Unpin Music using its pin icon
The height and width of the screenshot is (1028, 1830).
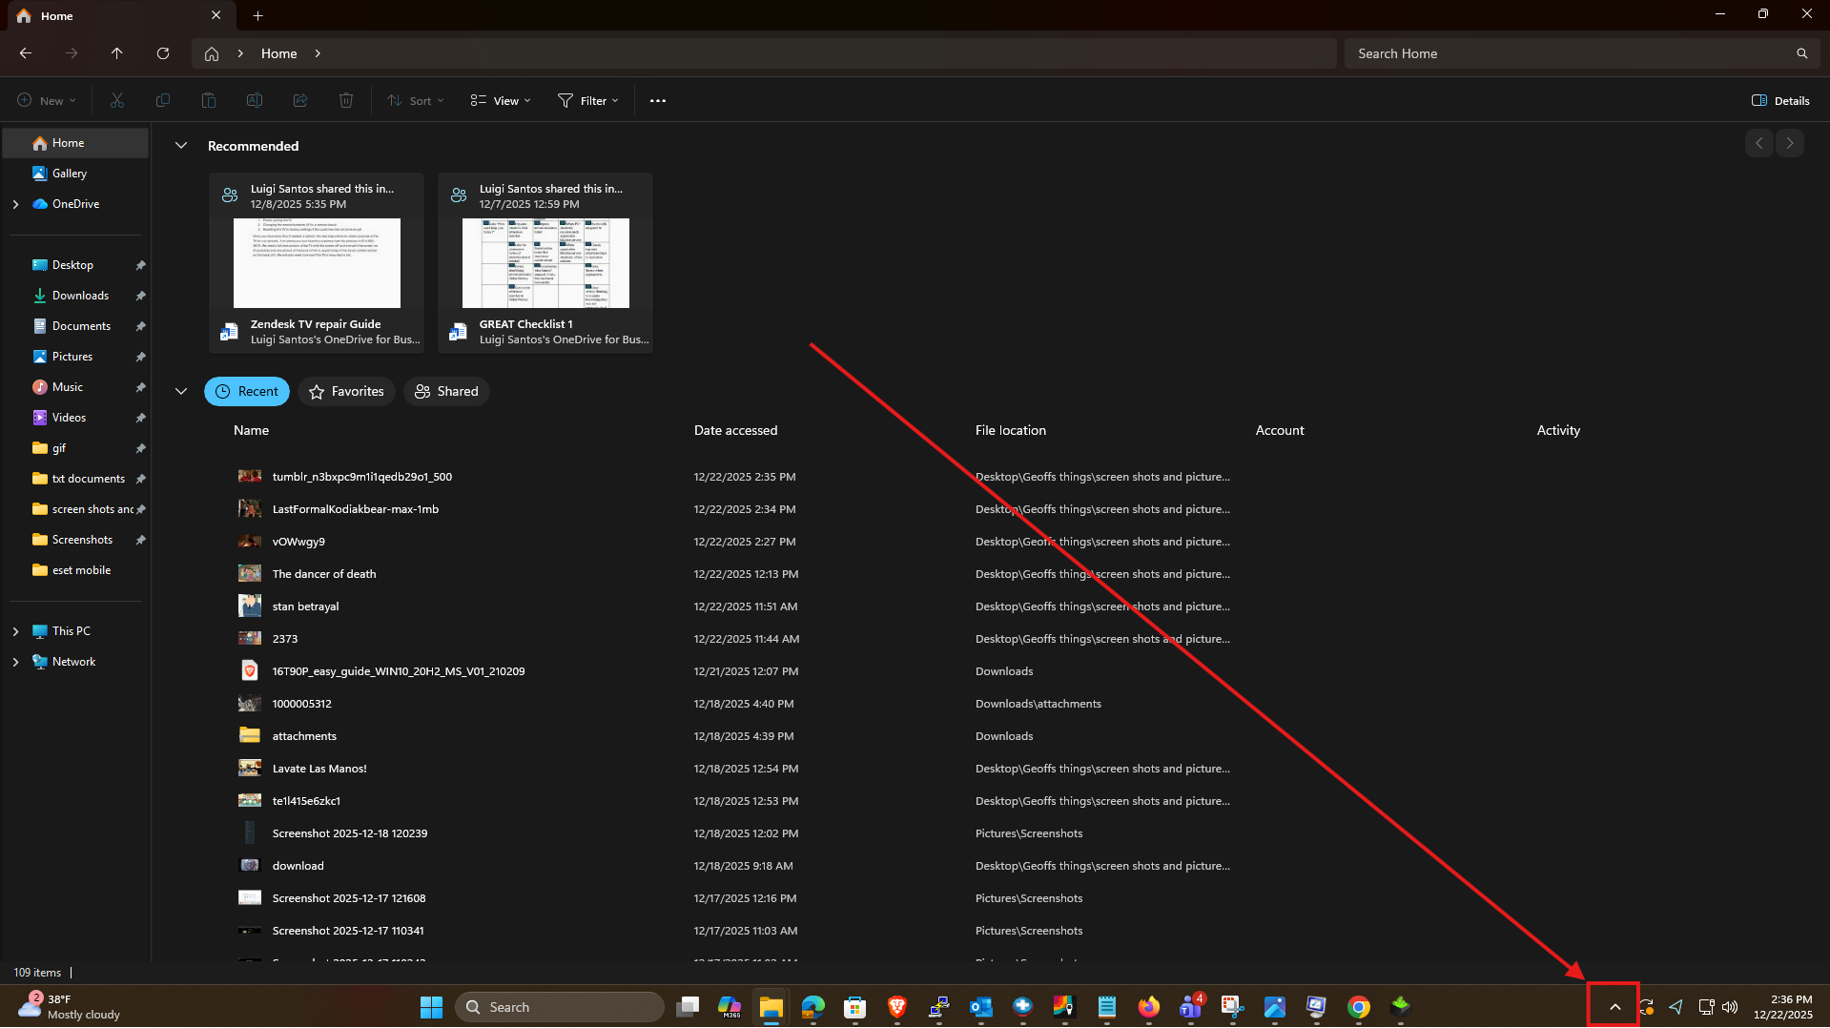pos(140,387)
